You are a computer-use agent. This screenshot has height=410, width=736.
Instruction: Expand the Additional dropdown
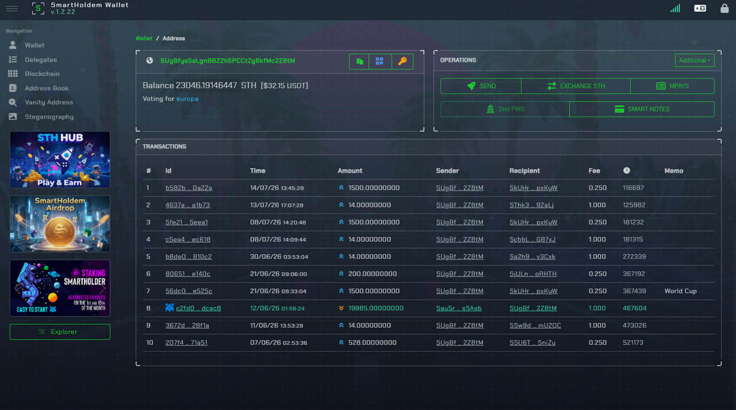[x=695, y=60]
